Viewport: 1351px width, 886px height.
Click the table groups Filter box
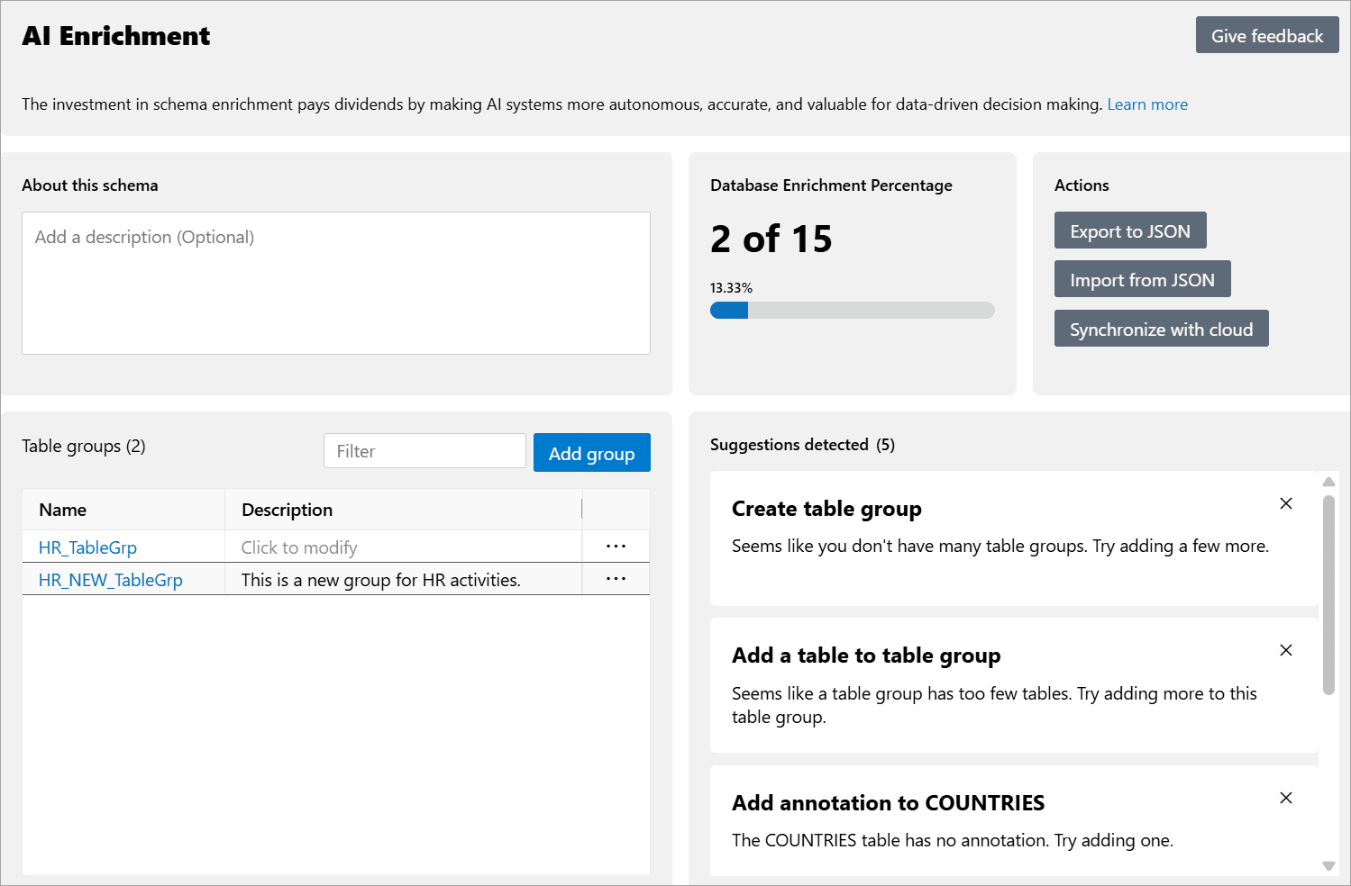click(x=424, y=450)
